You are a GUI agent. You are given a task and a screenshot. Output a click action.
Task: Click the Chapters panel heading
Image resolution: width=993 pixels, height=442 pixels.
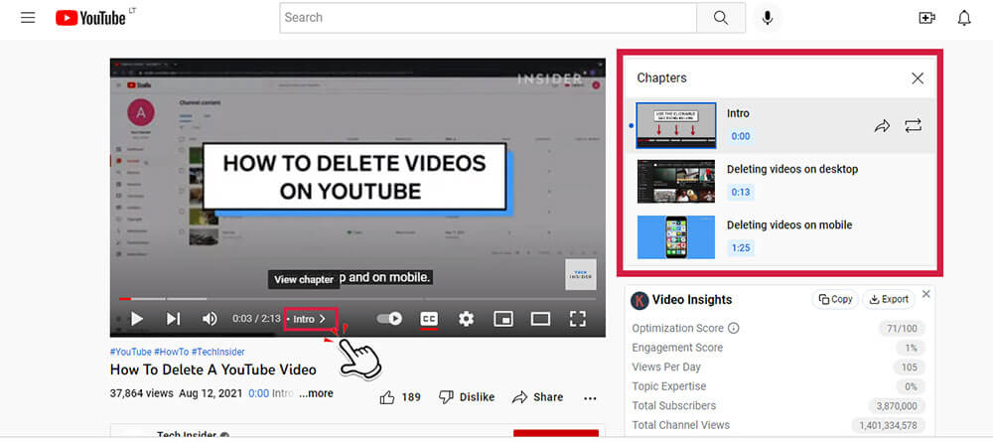[x=661, y=77]
